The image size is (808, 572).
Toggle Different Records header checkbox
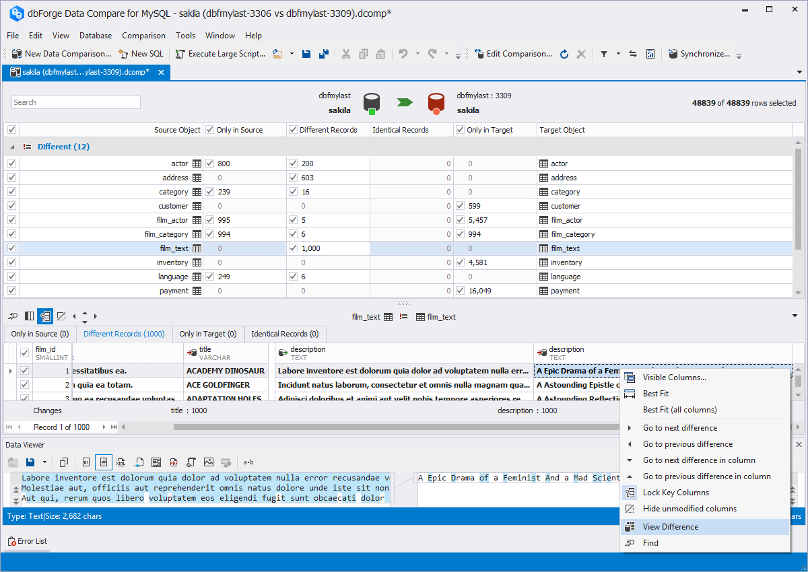(293, 130)
